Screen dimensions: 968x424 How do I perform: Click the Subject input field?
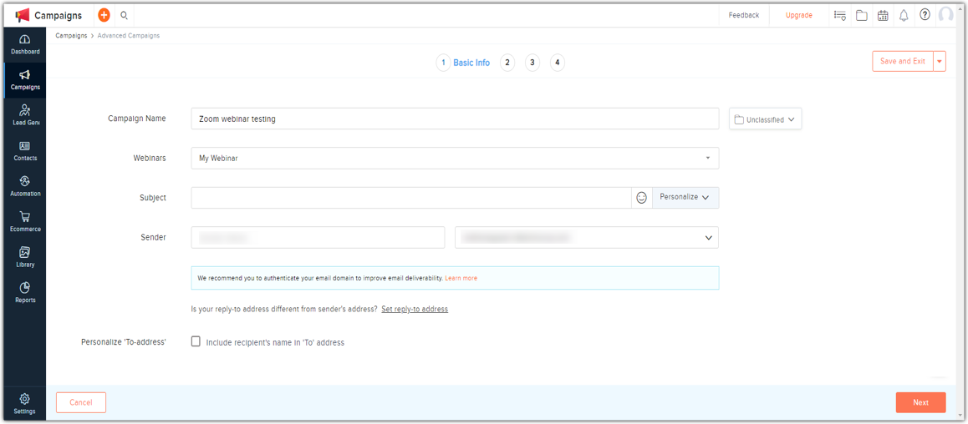coord(411,197)
